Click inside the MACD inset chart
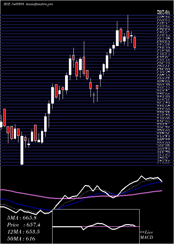 pyautogui.click(x=96, y=227)
